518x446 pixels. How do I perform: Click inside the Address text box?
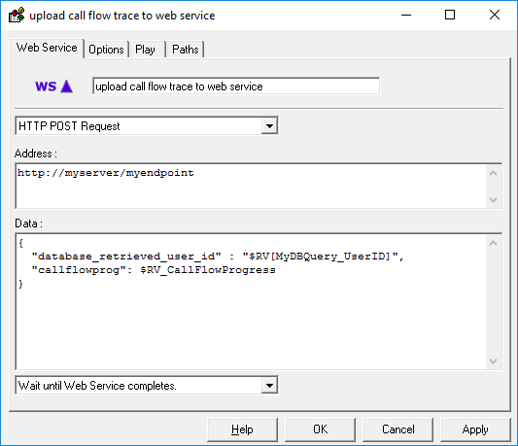(251, 186)
